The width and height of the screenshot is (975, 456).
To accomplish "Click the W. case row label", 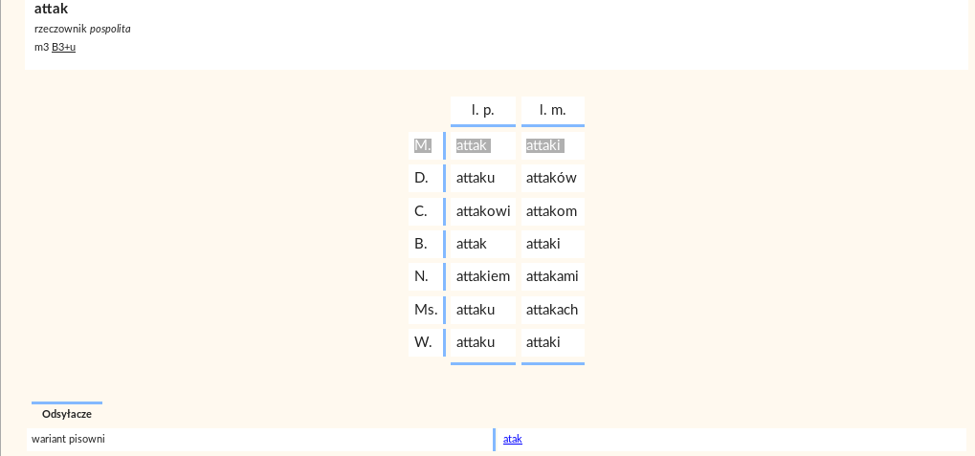I will coord(423,342).
